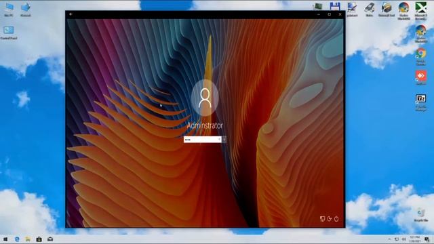Open the Mail icon on the taskbar
This screenshot has height=244, width=434.
point(50,239)
